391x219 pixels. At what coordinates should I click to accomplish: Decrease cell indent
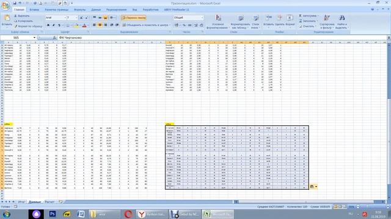[111, 25]
